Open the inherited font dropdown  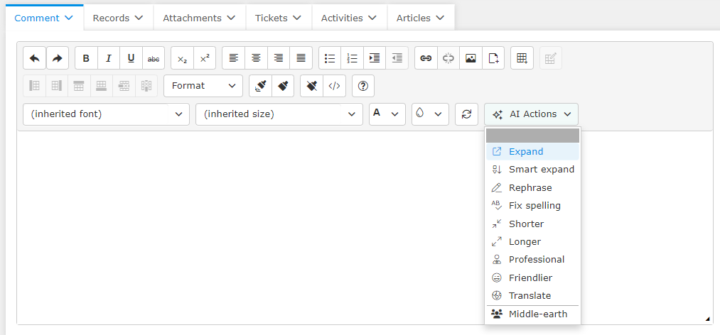pos(106,114)
